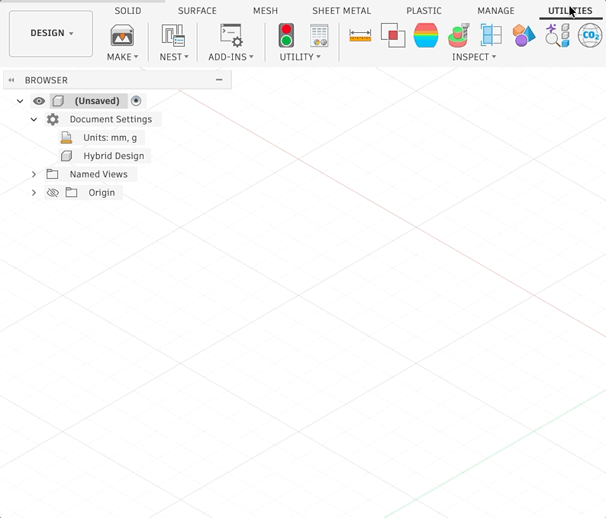Click the Document Settings gear icon
The height and width of the screenshot is (518, 606).
[53, 119]
